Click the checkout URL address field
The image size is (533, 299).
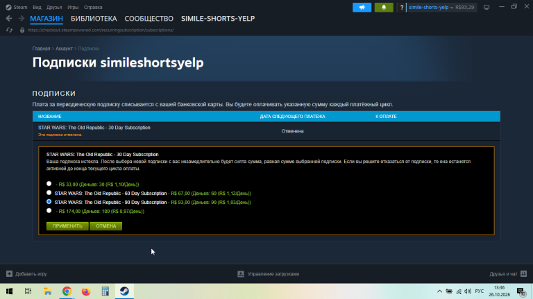coord(100,31)
